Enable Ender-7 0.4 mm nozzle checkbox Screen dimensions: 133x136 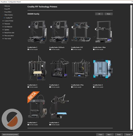tap(28, 125)
